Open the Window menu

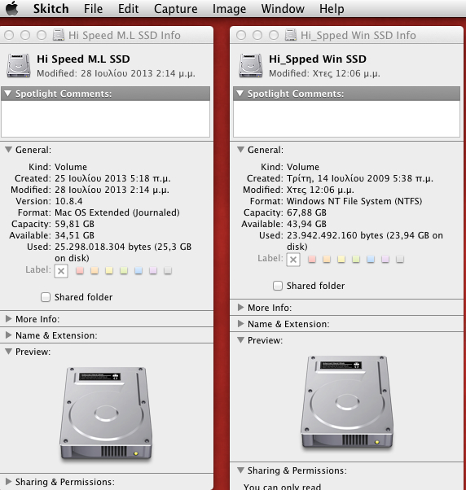point(283,9)
